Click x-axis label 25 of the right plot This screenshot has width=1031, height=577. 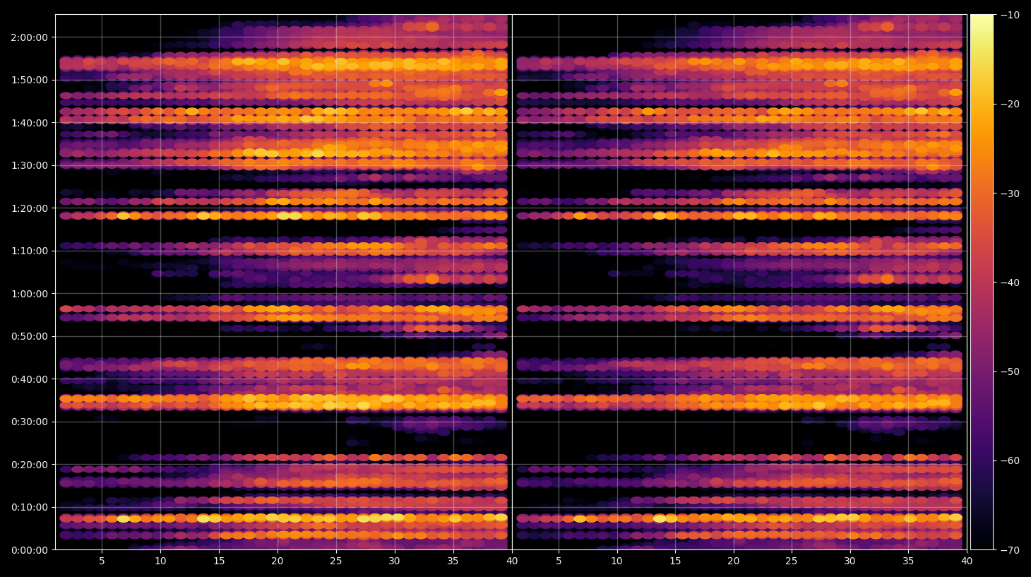(x=792, y=561)
